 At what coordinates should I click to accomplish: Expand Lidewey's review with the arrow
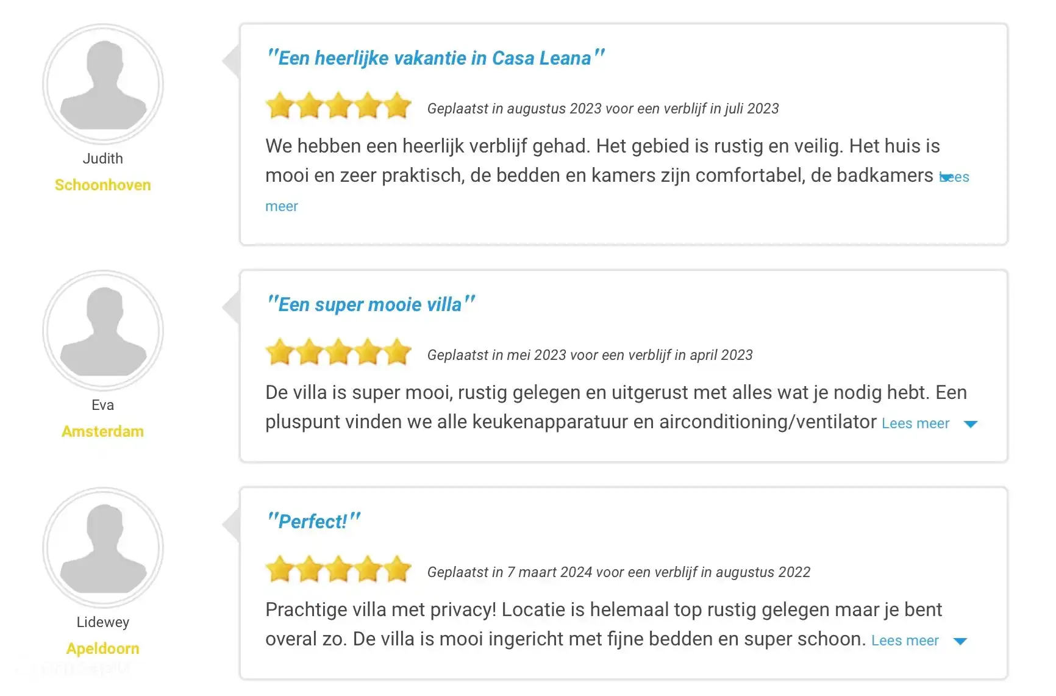point(960,641)
